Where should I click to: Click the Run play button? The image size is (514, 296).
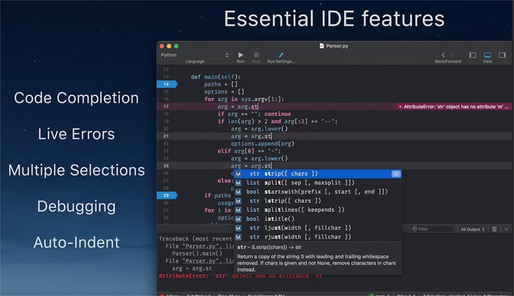[x=240, y=55]
